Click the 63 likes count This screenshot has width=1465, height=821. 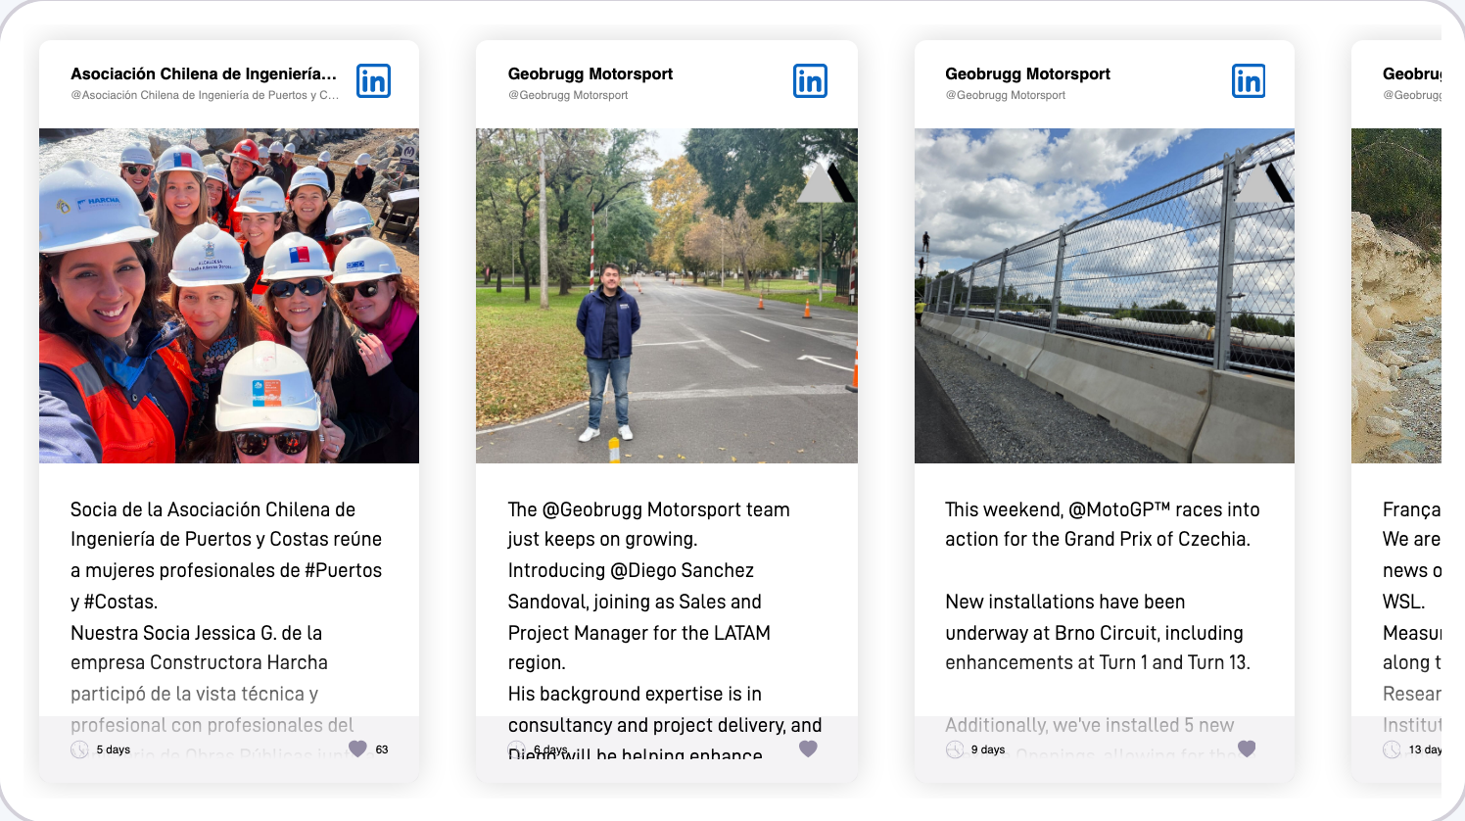coord(382,749)
